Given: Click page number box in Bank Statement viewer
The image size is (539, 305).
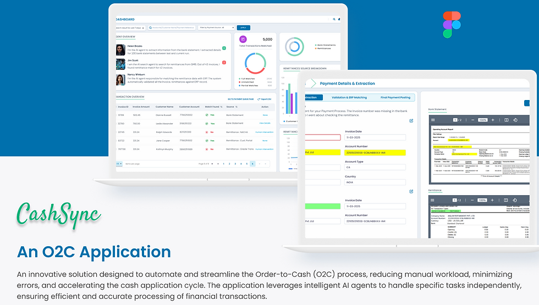Looking at the screenshot, I should pyautogui.click(x=455, y=120).
